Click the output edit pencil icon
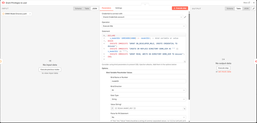 [x=253, y=9]
